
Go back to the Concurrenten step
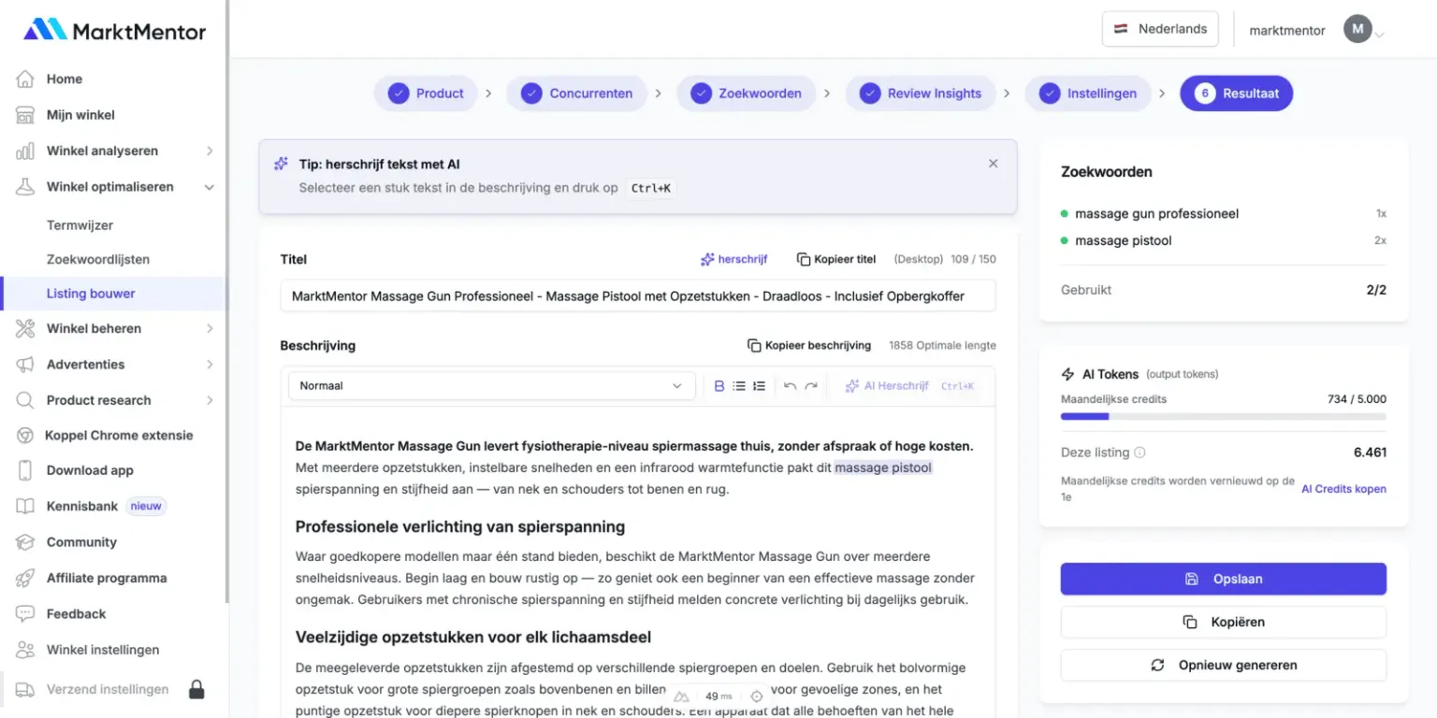pyautogui.click(x=576, y=93)
